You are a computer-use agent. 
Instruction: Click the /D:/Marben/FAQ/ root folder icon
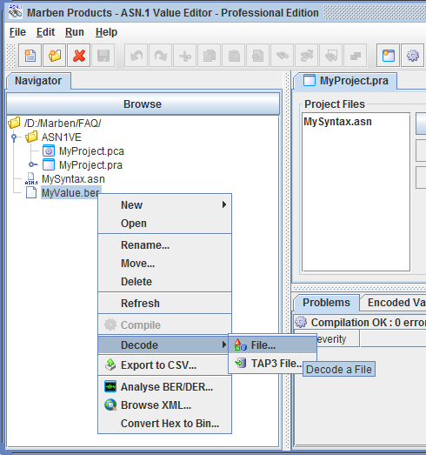[x=14, y=123]
